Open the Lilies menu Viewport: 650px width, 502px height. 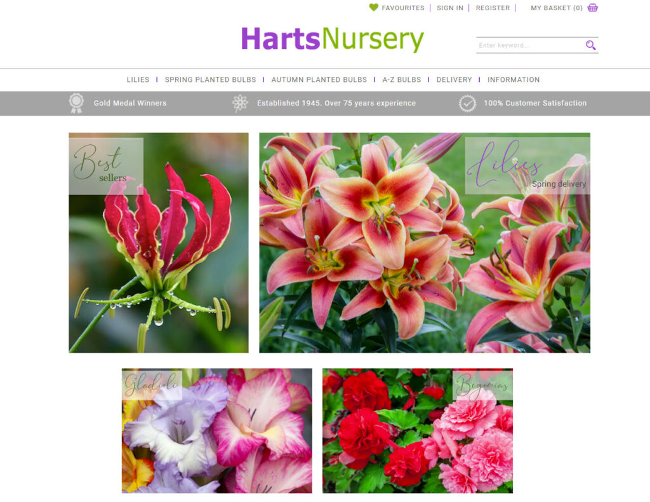point(138,79)
